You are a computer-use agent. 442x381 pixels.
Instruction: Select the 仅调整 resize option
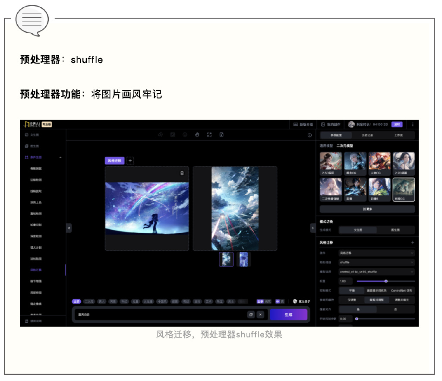pyautogui.click(x=352, y=300)
